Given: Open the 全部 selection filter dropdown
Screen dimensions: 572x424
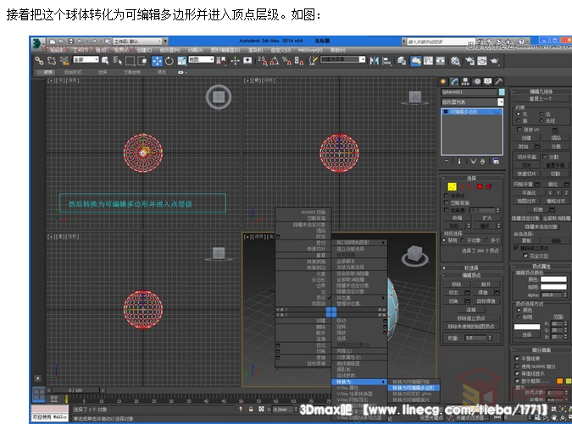Looking at the screenshot, I should click(x=86, y=59).
